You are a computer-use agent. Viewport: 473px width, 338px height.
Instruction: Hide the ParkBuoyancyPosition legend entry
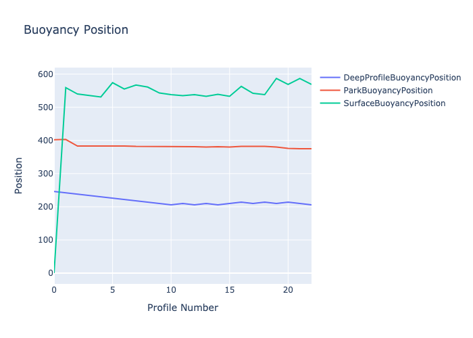tap(388, 91)
